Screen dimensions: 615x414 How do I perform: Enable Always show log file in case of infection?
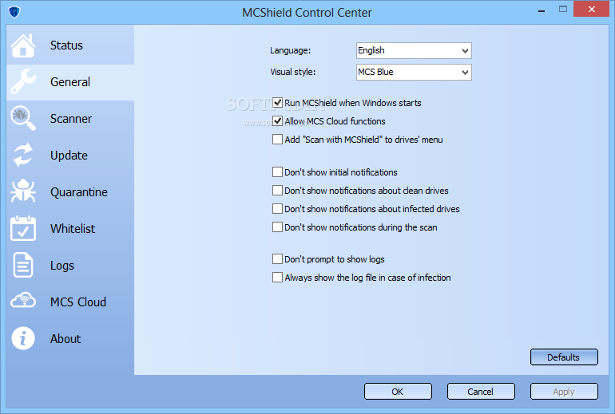click(x=277, y=278)
